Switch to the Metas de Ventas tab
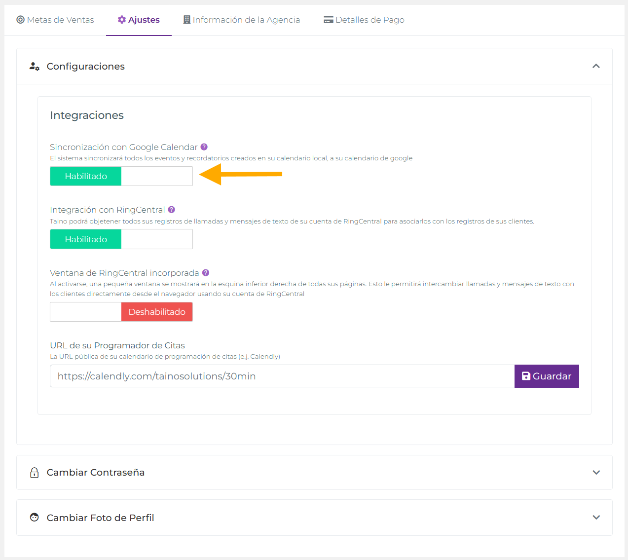This screenshot has width=628, height=560. coord(55,20)
